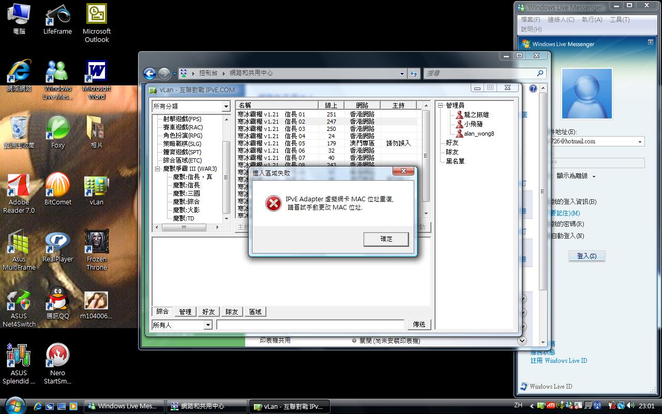Confirm the error dialog with 確定
The height and width of the screenshot is (414, 662).
(x=386, y=239)
